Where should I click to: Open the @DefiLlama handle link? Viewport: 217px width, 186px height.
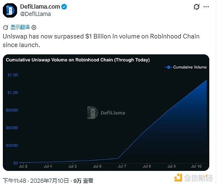point(35,14)
